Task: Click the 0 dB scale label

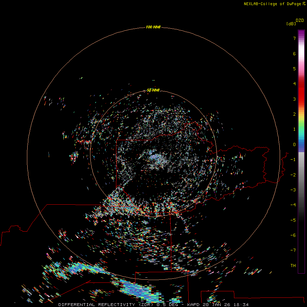Action: pos(294,145)
